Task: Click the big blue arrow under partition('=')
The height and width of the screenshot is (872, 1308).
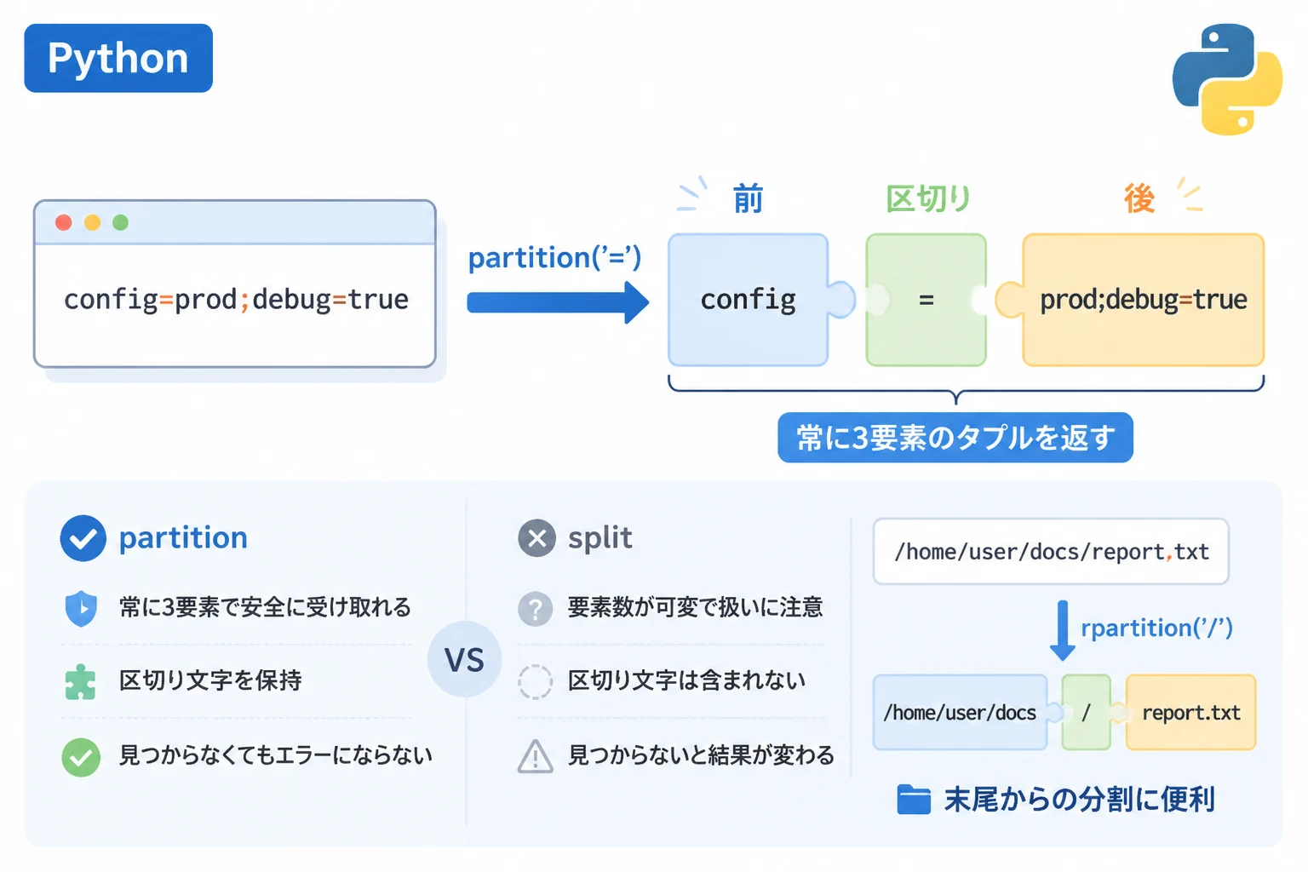Action: pos(558,302)
